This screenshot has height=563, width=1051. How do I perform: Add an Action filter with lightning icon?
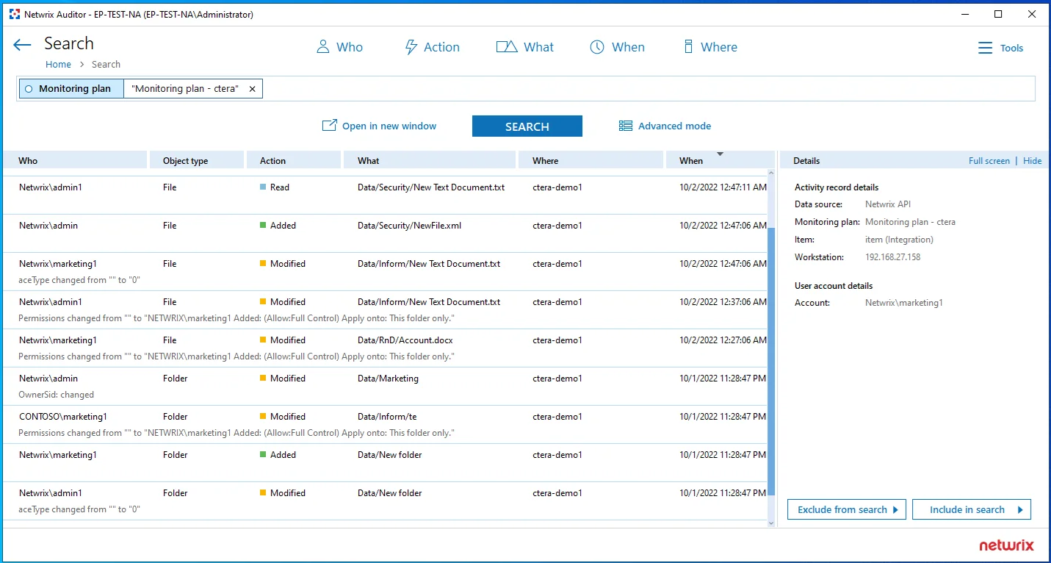pyautogui.click(x=432, y=47)
